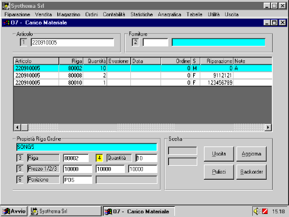The height and width of the screenshot is (217, 289).
Task: Click the Aggiorna button
Action: click(x=252, y=154)
